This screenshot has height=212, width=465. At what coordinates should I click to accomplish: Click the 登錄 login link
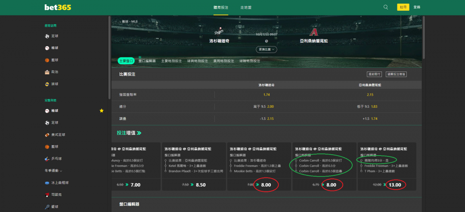point(417,7)
